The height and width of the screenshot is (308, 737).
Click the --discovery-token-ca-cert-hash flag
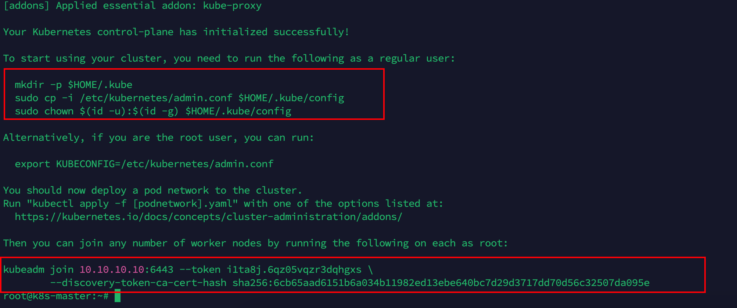click(138, 283)
